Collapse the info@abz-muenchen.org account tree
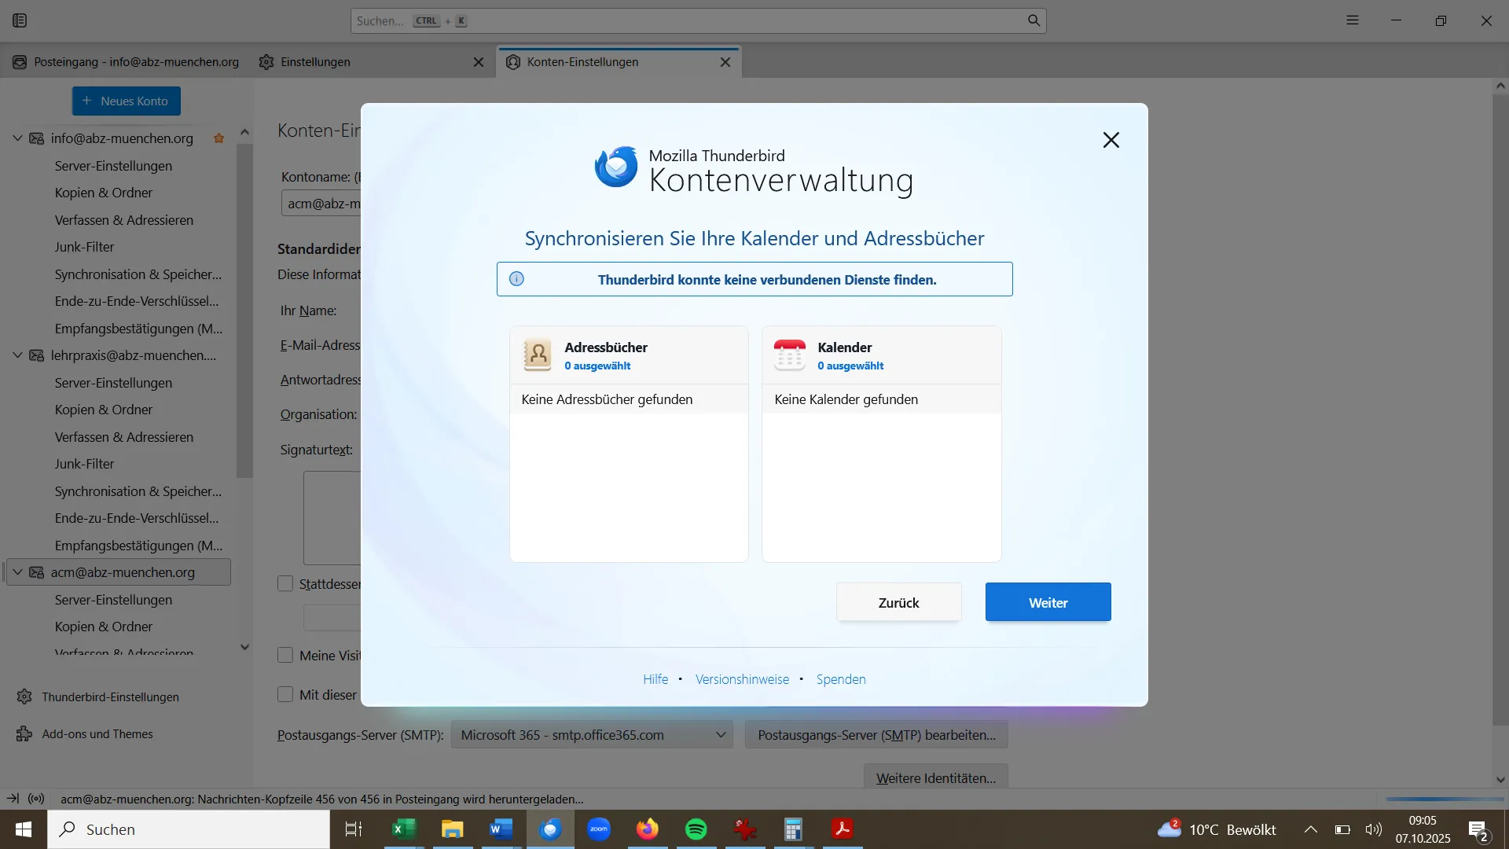Image resolution: width=1509 pixels, height=849 pixels. point(17,138)
